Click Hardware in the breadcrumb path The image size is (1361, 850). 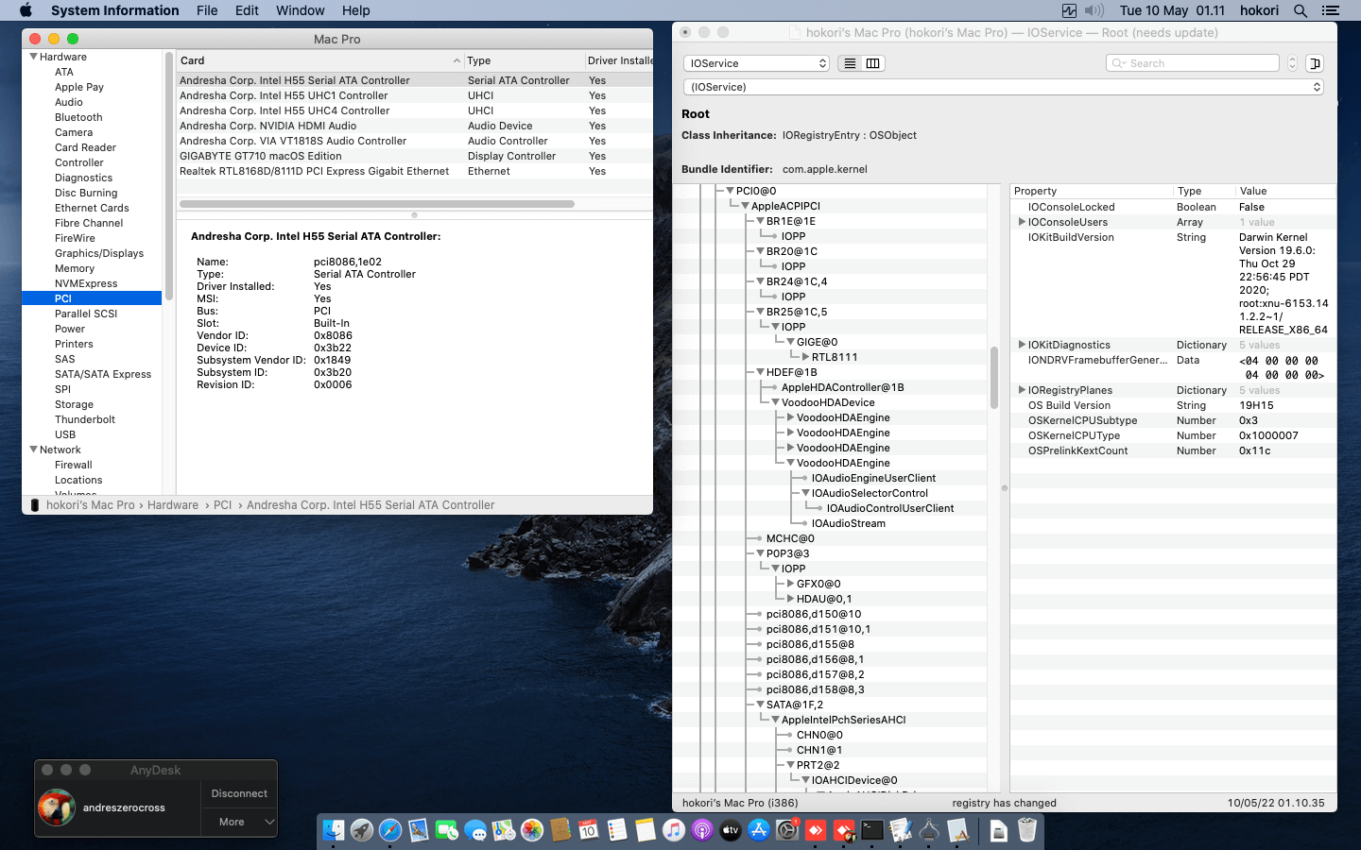click(174, 505)
